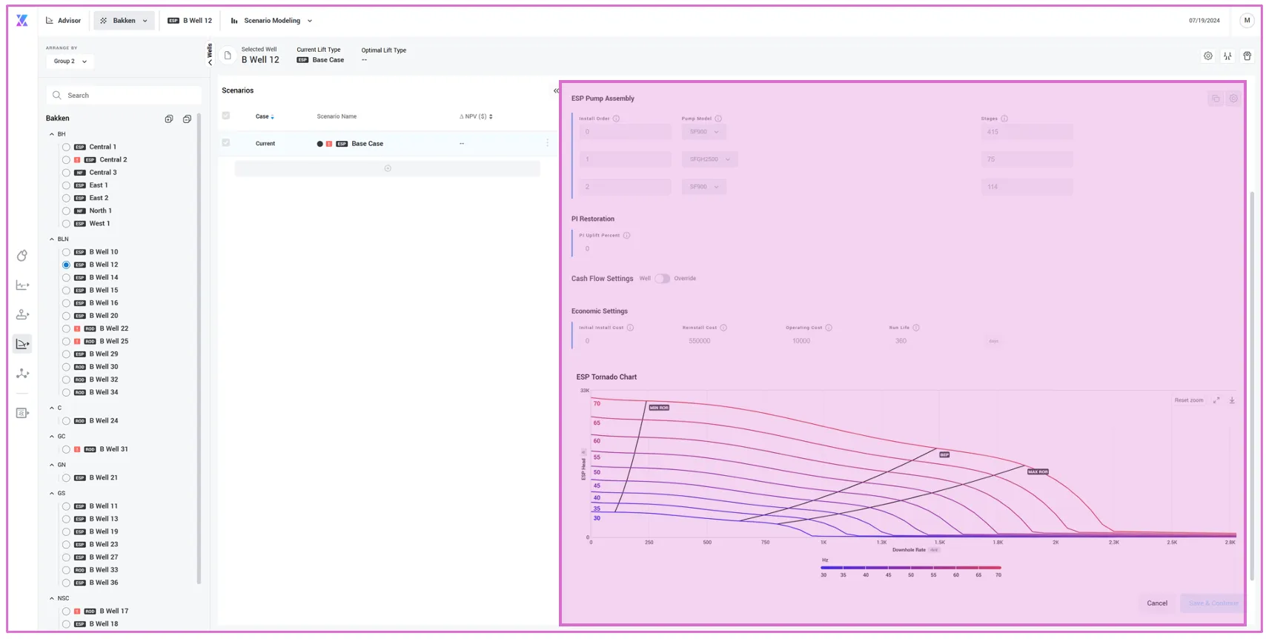Open the three-dot menu for Base Case

[x=548, y=144]
